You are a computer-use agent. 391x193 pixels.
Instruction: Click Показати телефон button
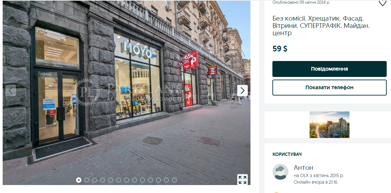(x=330, y=88)
